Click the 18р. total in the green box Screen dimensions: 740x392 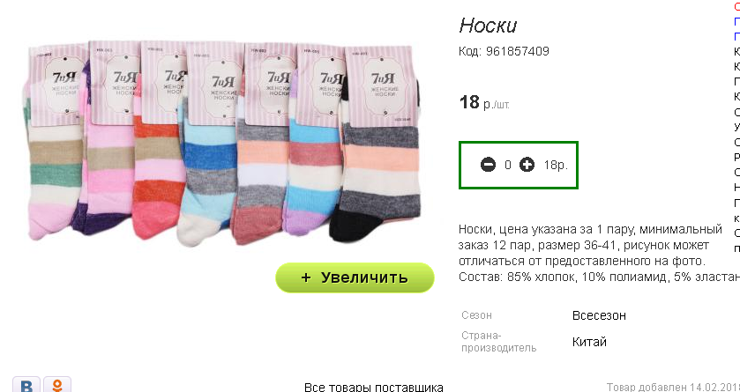556,165
